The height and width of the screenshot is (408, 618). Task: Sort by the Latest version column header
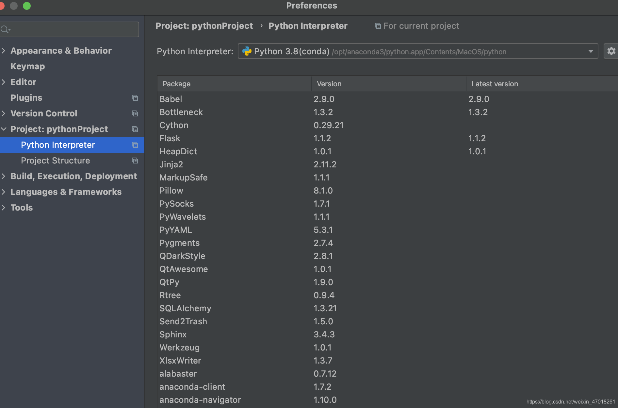(x=542, y=84)
